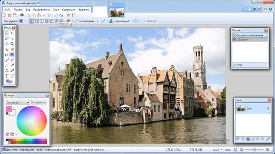Select the Color Picker eyedropper tool
The height and width of the screenshot is (154, 275).
12,65
